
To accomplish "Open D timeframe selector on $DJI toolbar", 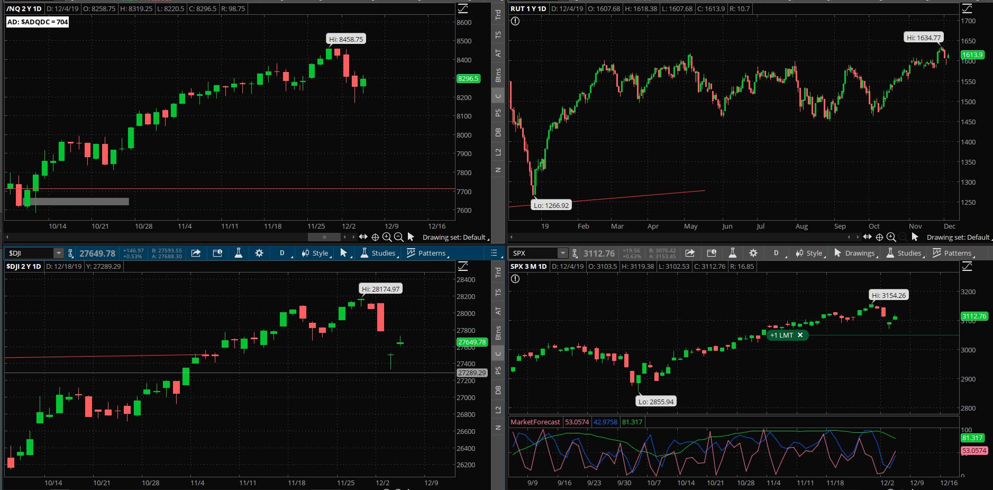I will [x=283, y=253].
